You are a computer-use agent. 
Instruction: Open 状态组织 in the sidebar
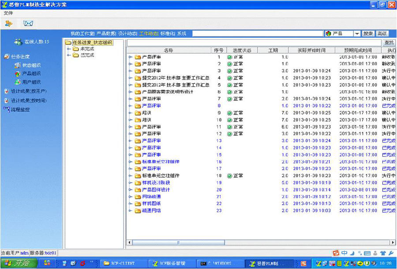point(31,65)
